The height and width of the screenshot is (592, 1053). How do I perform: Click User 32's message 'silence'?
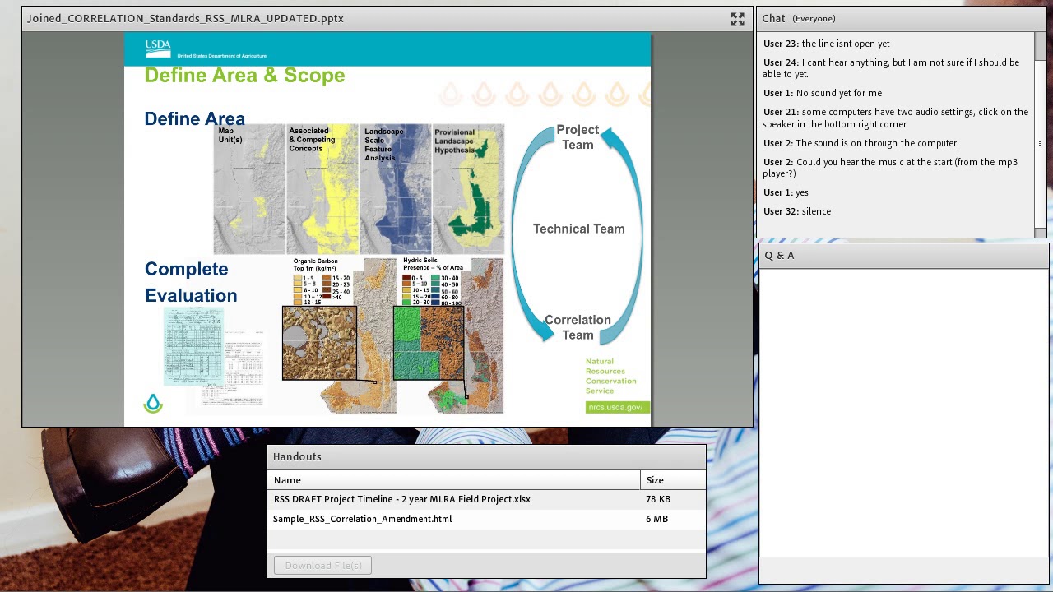click(797, 211)
